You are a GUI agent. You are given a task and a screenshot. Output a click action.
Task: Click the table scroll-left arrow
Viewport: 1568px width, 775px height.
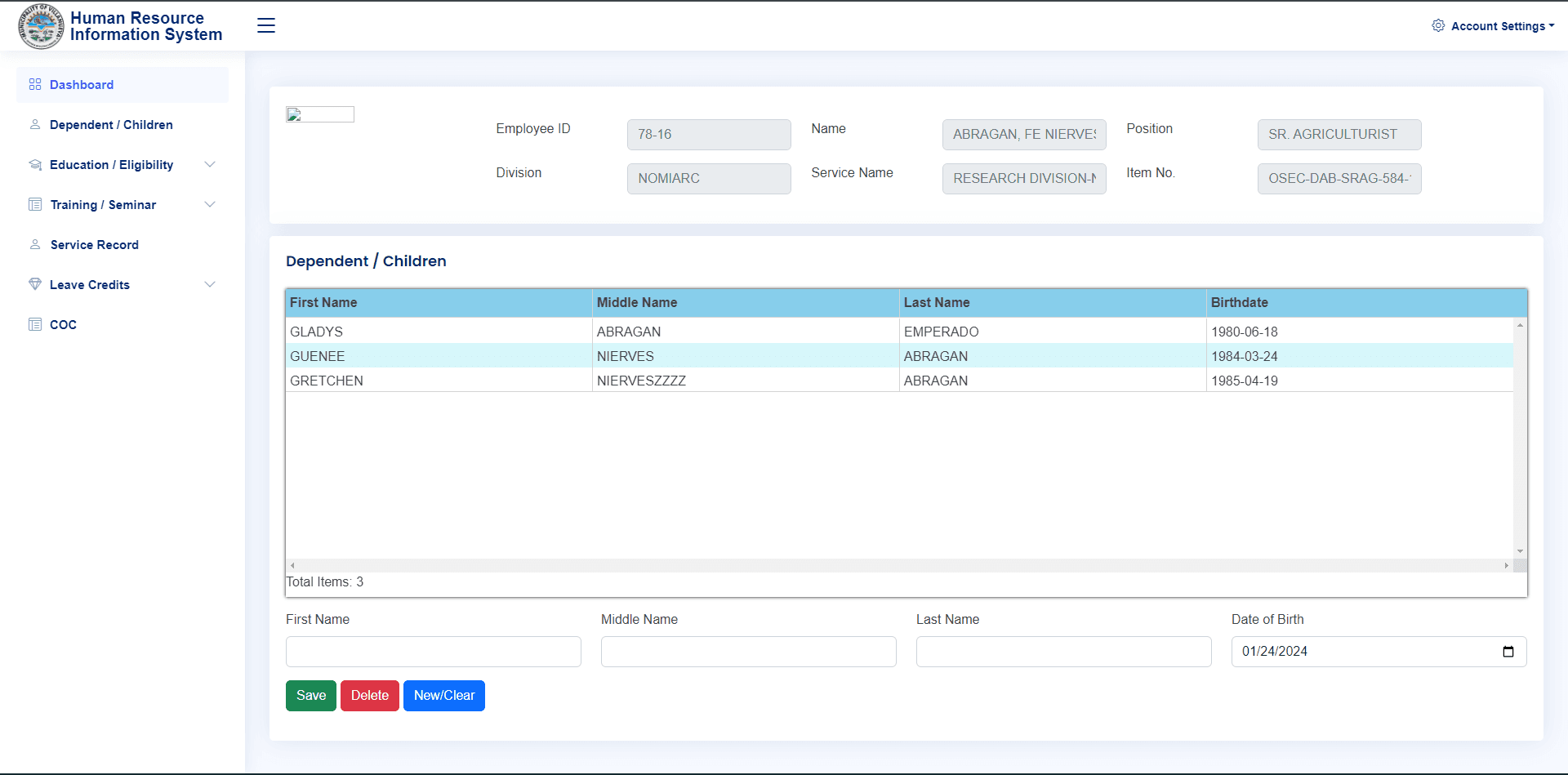(x=292, y=565)
